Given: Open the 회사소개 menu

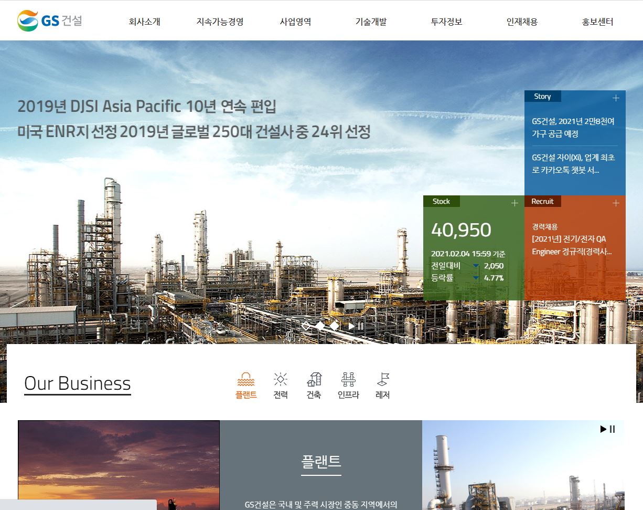Looking at the screenshot, I should pyautogui.click(x=144, y=22).
